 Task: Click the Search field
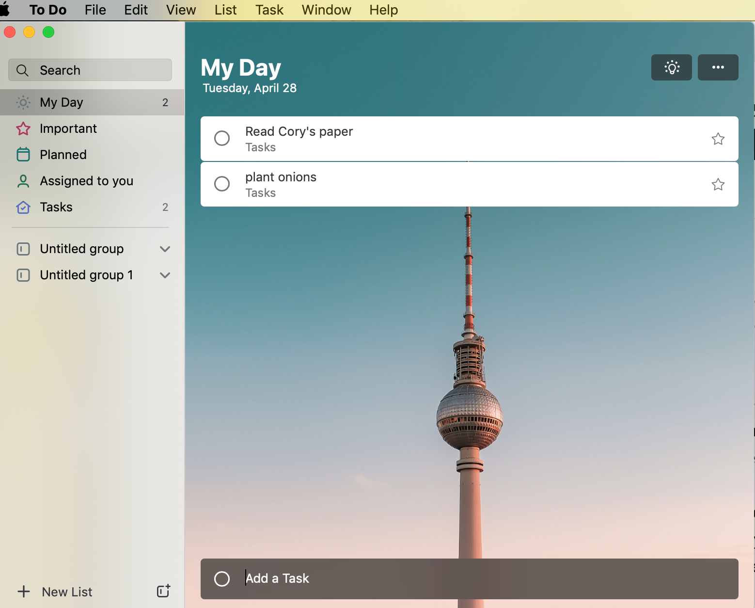pos(90,70)
